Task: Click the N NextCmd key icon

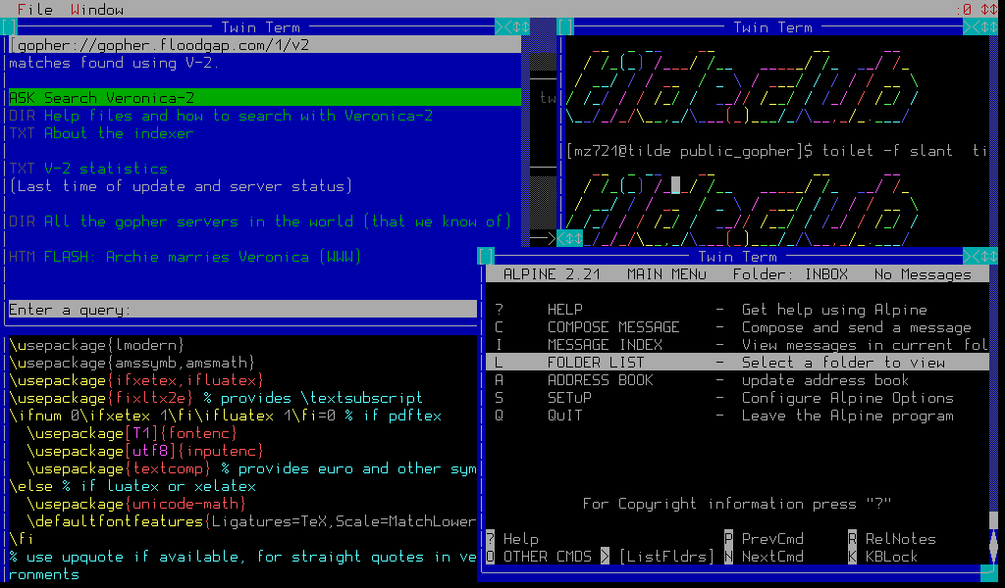Action: [728, 556]
